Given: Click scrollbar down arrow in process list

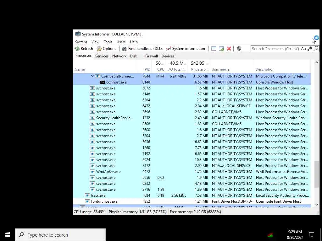Looking at the screenshot, I should [316, 205].
